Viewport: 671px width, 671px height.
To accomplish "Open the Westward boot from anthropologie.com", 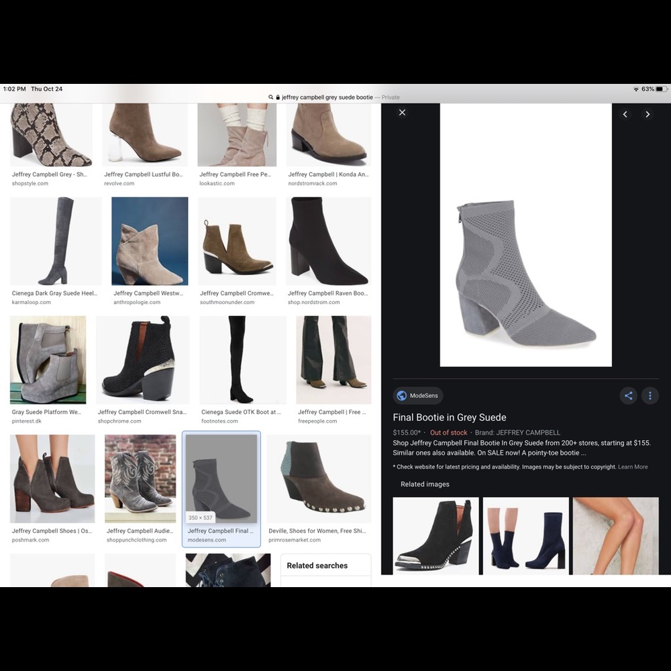I will point(150,241).
